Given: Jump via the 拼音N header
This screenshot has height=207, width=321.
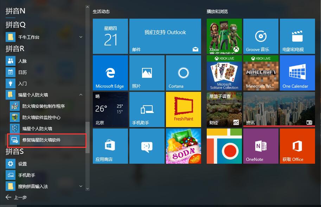Looking at the screenshot, I should 15,11.
